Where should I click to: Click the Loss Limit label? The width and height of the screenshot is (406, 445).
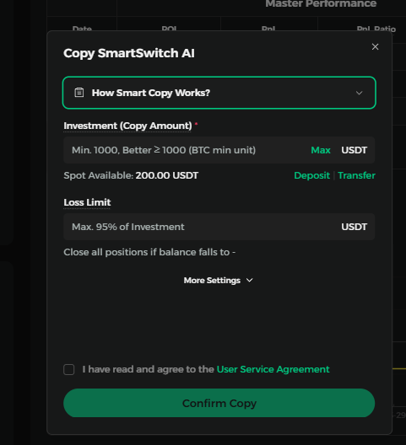pos(87,202)
